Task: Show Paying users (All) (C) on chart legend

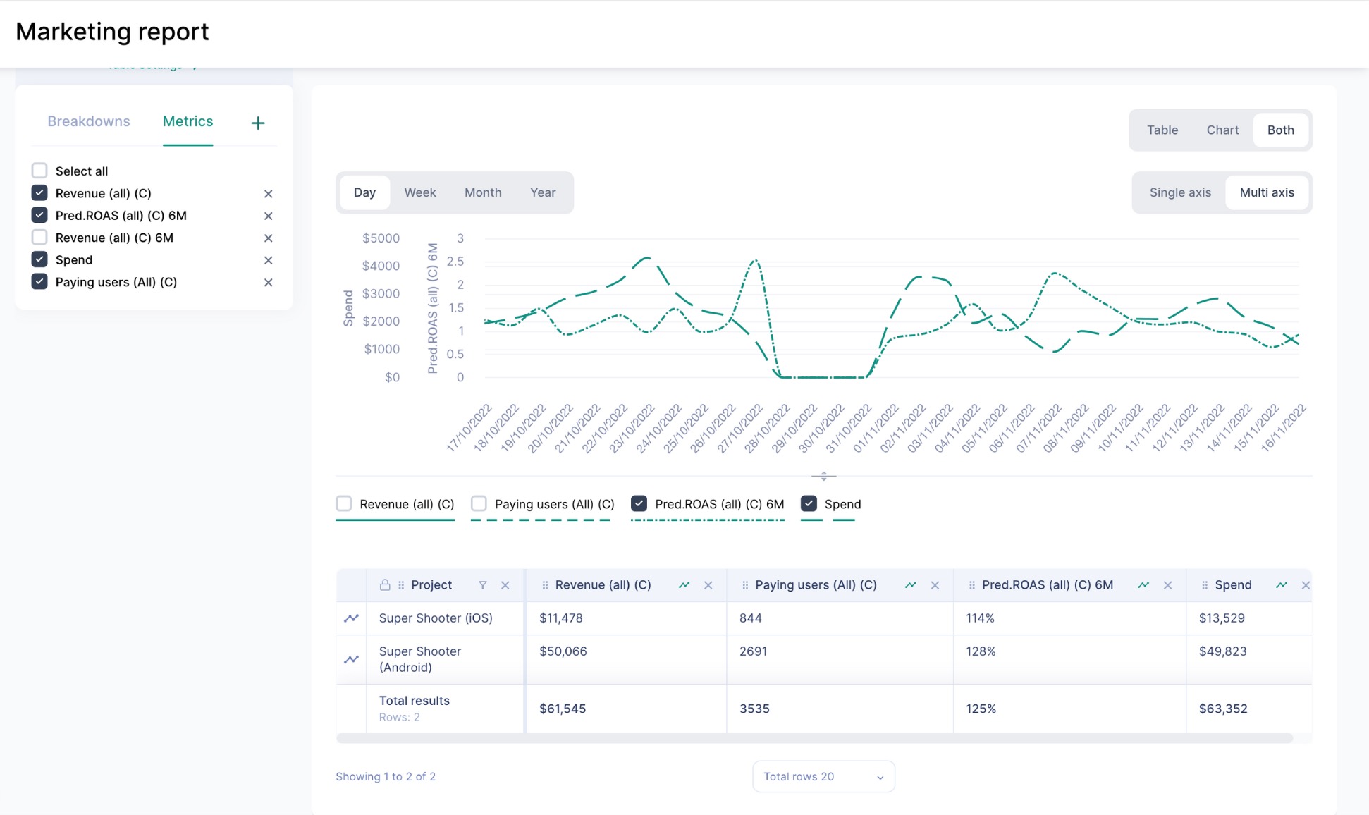Action: 479,503
